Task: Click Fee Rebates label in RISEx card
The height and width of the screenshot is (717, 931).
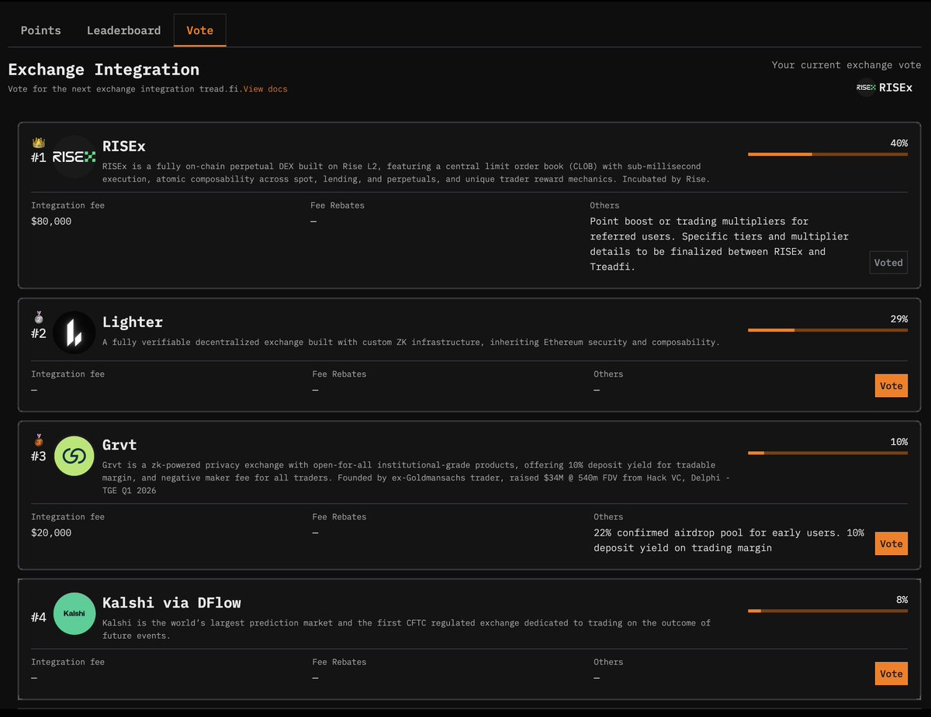Action: [x=337, y=205]
